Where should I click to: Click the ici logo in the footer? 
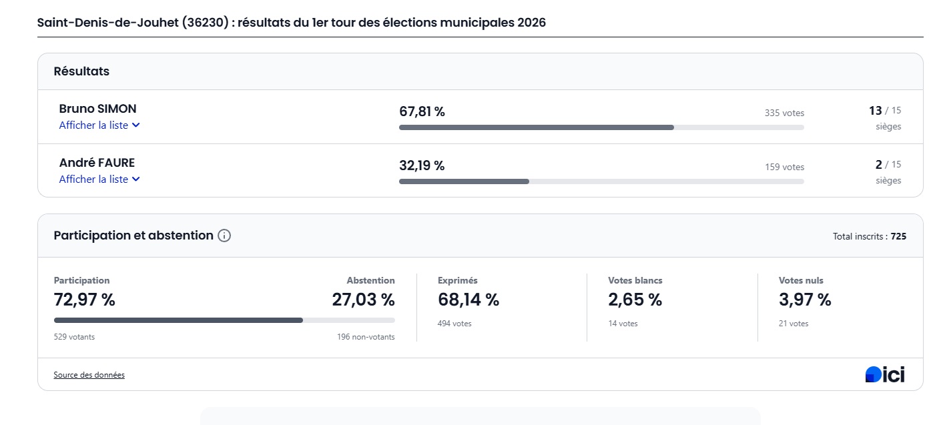click(x=885, y=375)
